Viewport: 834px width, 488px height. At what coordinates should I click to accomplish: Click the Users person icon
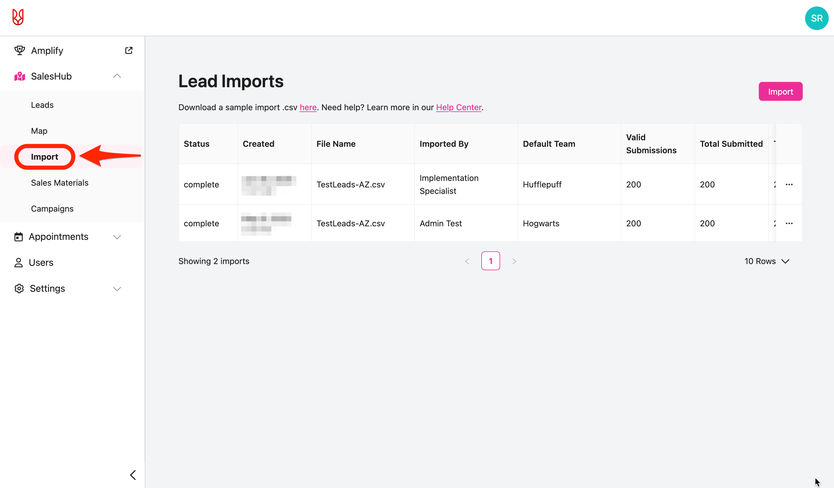pos(19,263)
